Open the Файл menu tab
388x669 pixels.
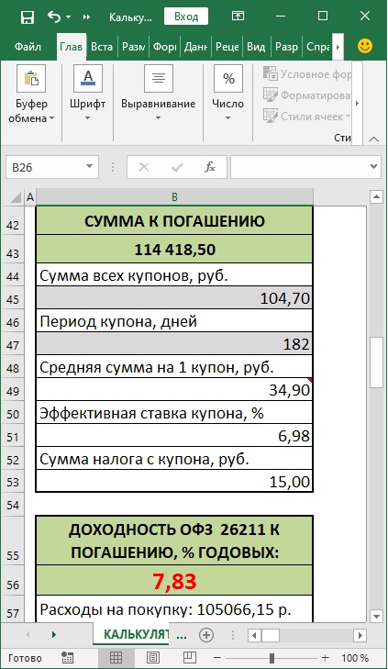pos(28,47)
